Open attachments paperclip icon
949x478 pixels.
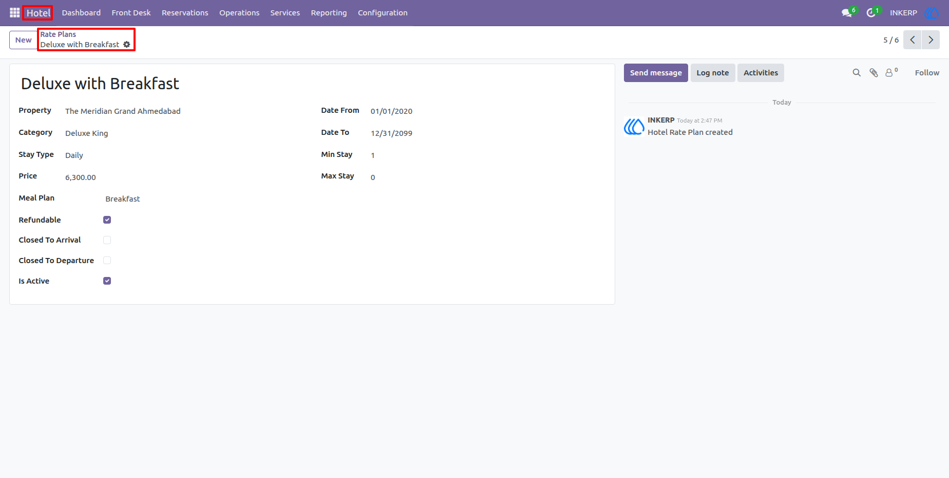click(874, 73)
